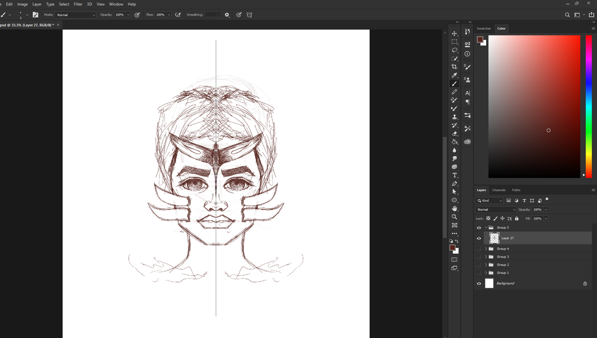Open the Filter menu
Viewport: 597px width, 338px height.
(78, 4)
